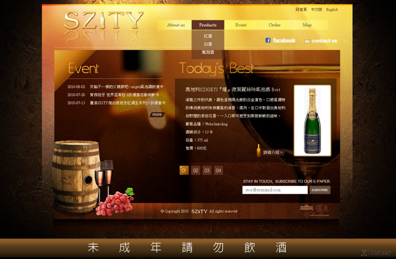Open the Map menu item
This screenshot has height=259, width=396.
coord(307,25)
